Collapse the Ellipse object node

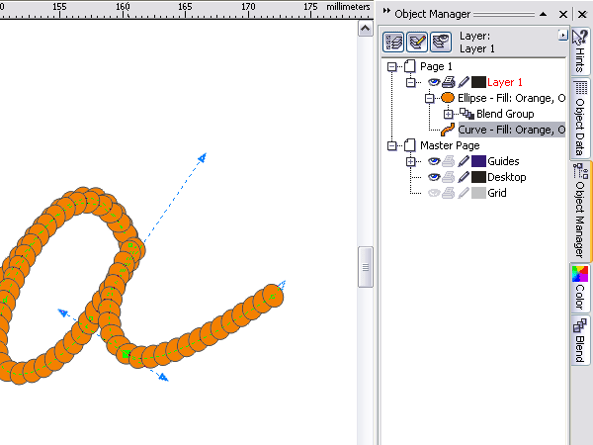429,98
